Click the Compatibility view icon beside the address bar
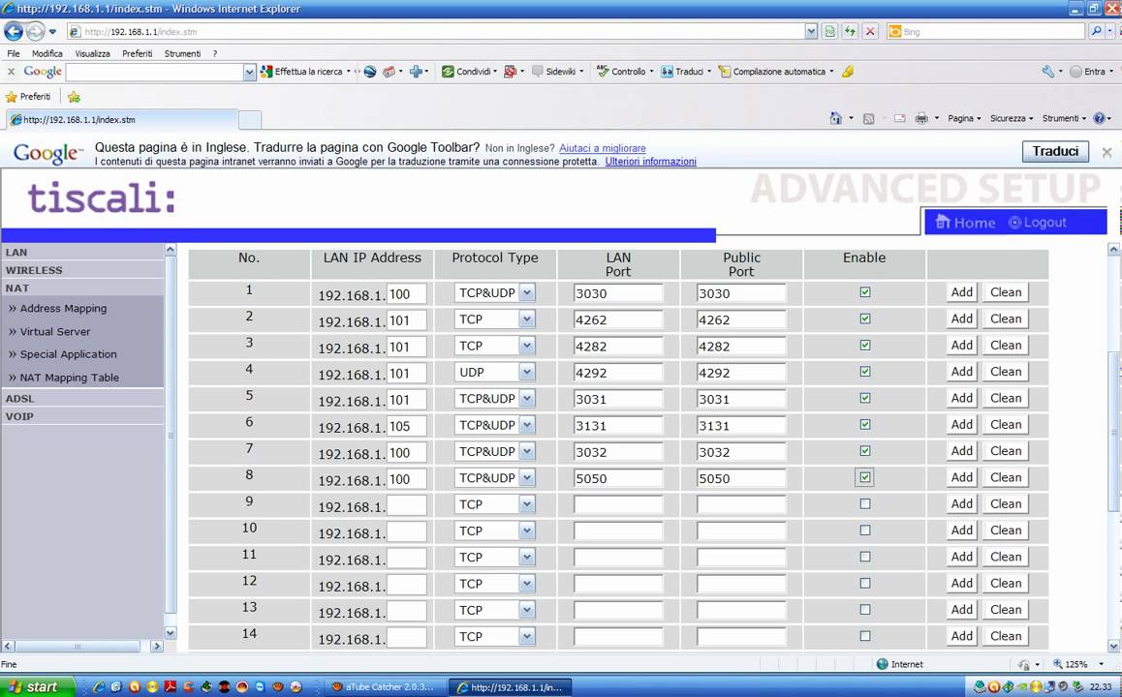Screen dimensions: 1122x697 (829, 31)
